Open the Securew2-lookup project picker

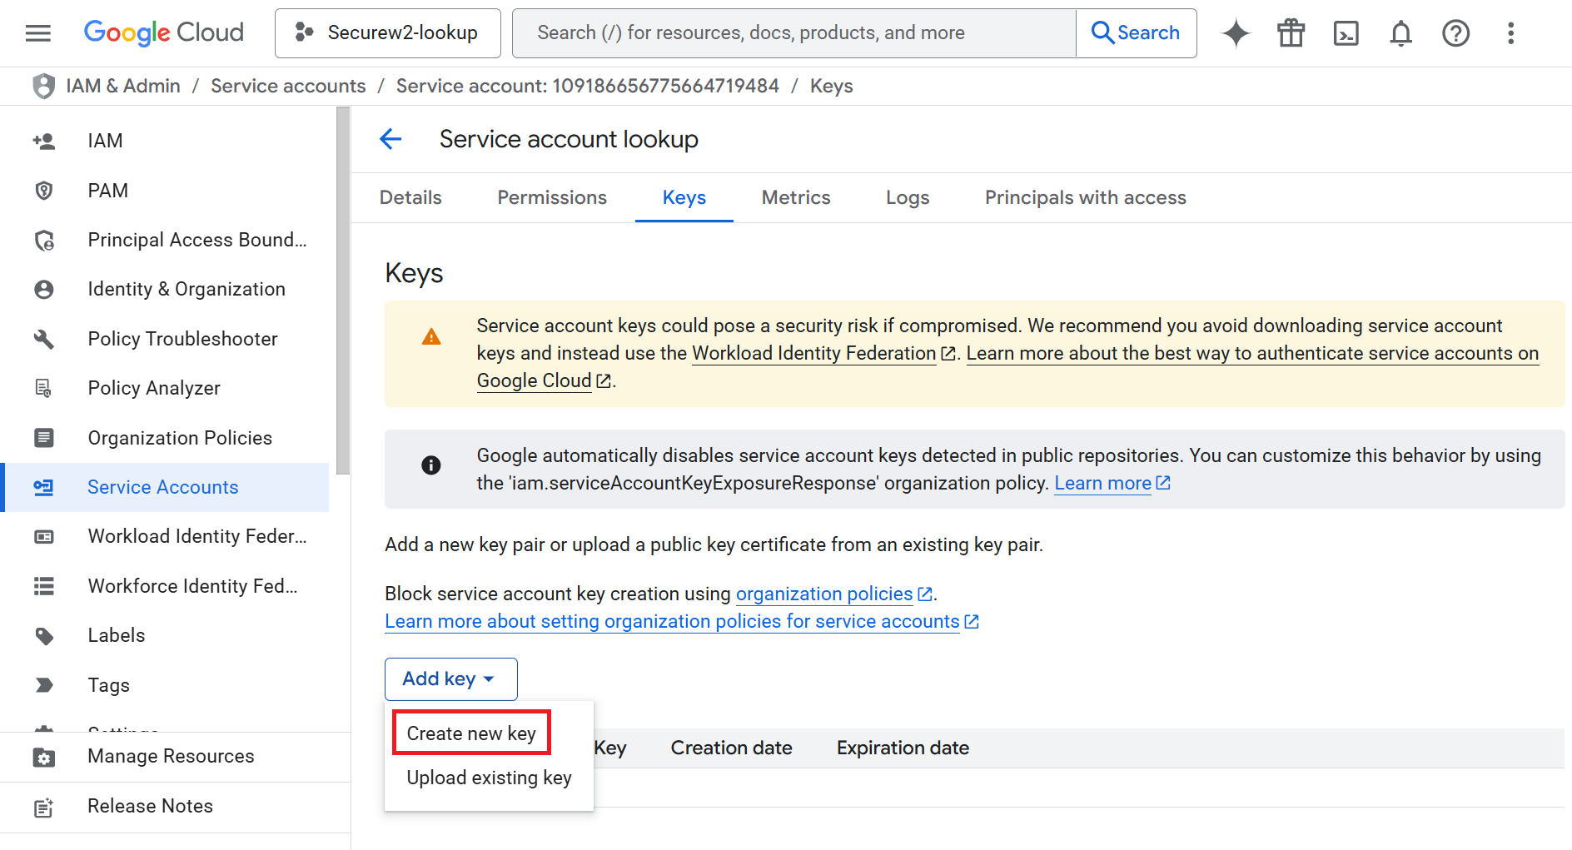388,33
